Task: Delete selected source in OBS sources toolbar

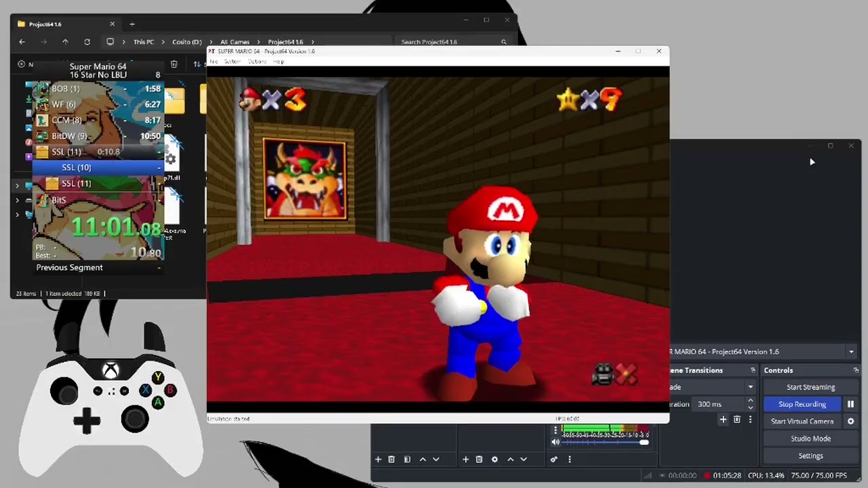Action: (479, 459)
